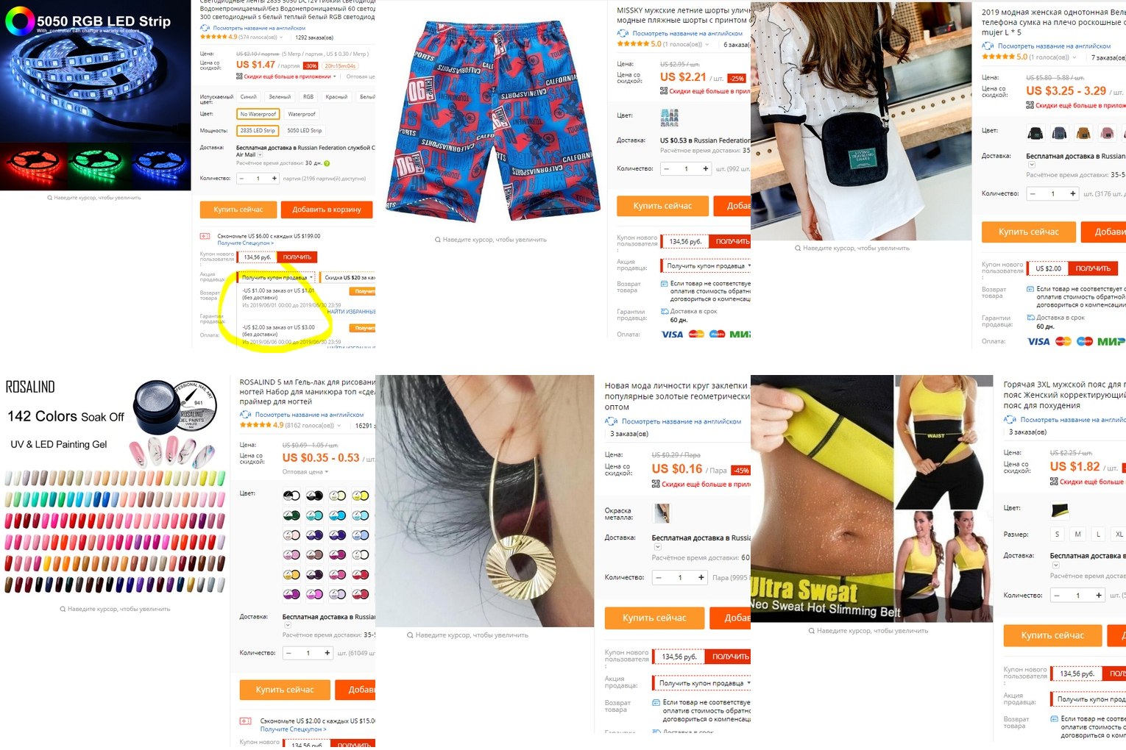Click translate icon in the slimming belt listing
This screenshot has width=1126, height=750.
coord(1010,420)
